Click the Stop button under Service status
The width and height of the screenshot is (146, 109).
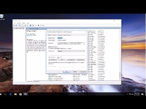pos(62,60)
